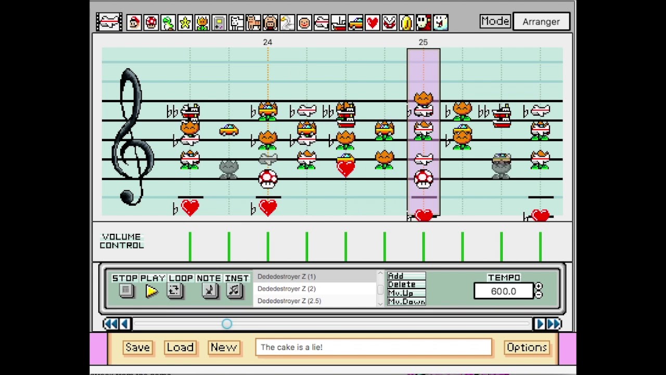Click the Save button

coord(137,347)
